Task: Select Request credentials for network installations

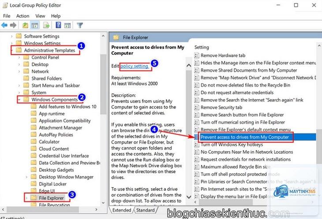Action: (x=246, y=159)
